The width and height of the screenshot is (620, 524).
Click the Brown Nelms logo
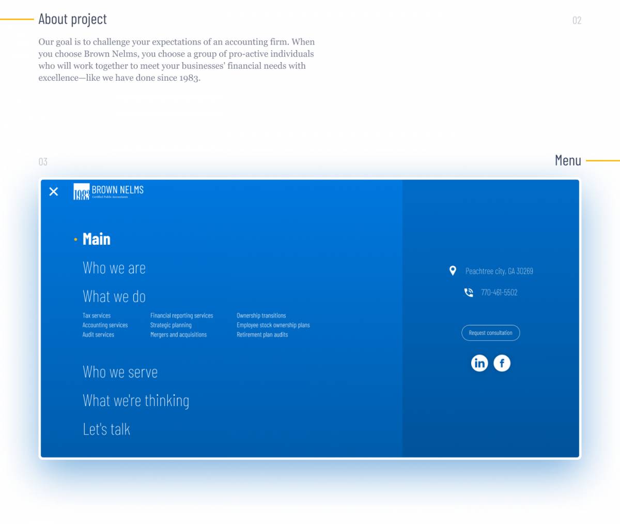click(x=109, y=191)
